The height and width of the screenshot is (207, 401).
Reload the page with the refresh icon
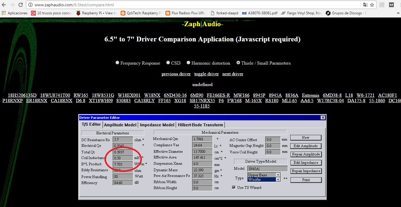click(x=21, y=5)
